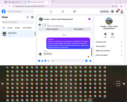Open the Chats options ellipsis button
The height and width of the screenshot is (102, 127).
point(27,17)
